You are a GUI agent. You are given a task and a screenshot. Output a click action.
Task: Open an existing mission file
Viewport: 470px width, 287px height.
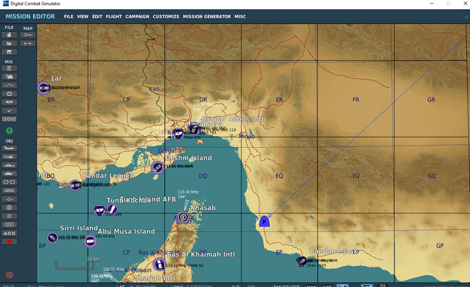(x=9, y=43)
